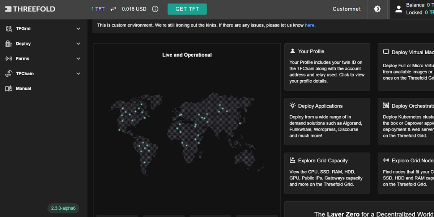The height and width of the screenshot is (217, 434).
Task: Click the TFChain hand icon
Action: point(9,73)
